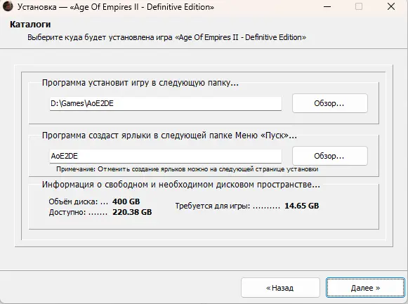Click the Программа создаст ярлыки group label

coord(169,136)
